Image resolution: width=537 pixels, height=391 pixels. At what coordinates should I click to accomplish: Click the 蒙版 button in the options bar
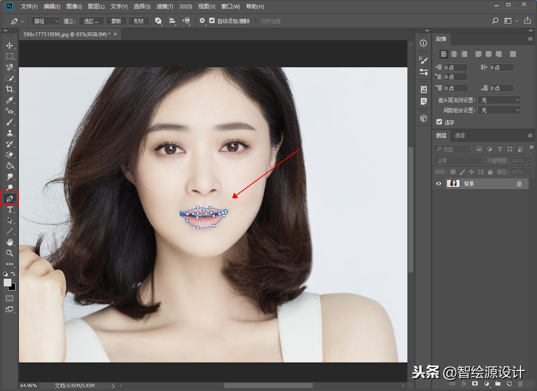coord(116,21)
